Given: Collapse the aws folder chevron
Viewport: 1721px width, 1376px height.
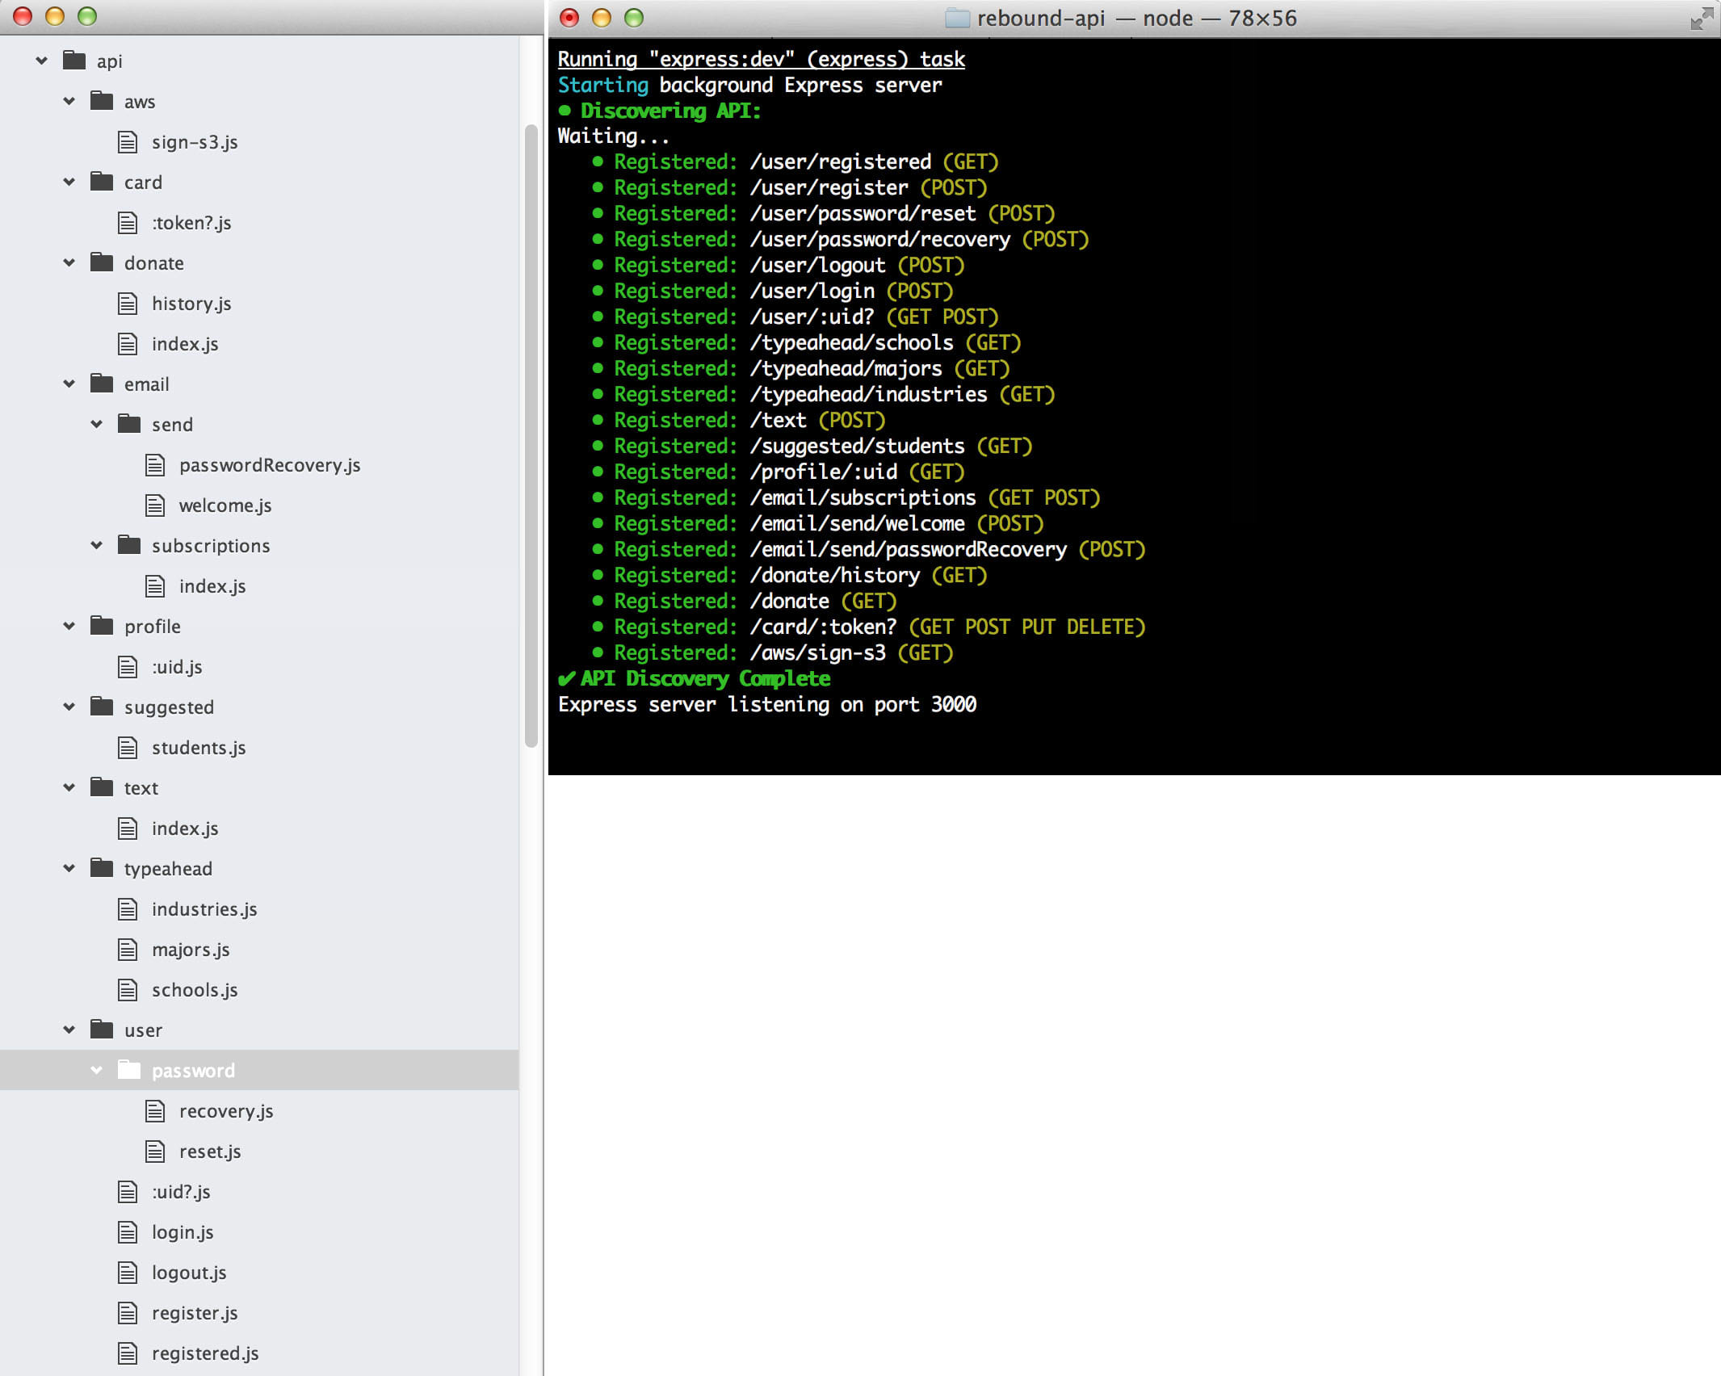Looking at the screenshot, I should pyautogui.click(x=69, y=101).
